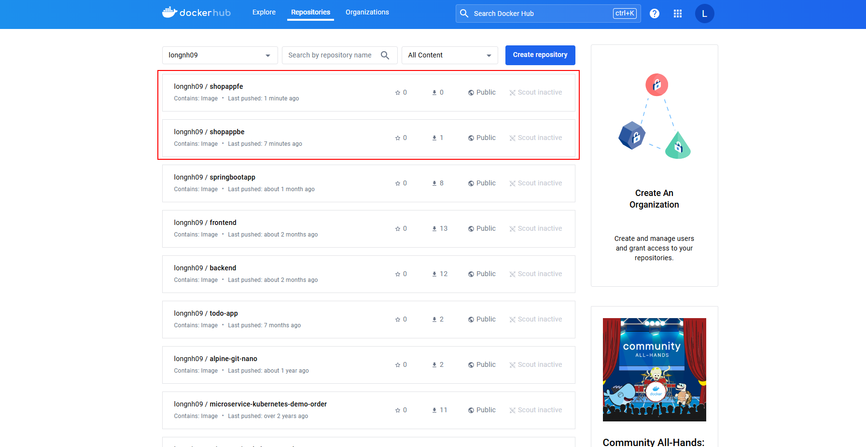The height and width of the screenshot is (447, 866).
Task: Expand the All Content filter dropdown
Action: point(450,55)
